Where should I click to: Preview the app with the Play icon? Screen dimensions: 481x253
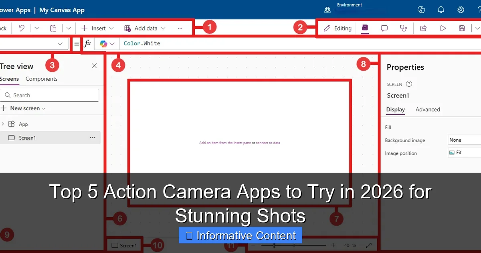[x=443, y=28]
